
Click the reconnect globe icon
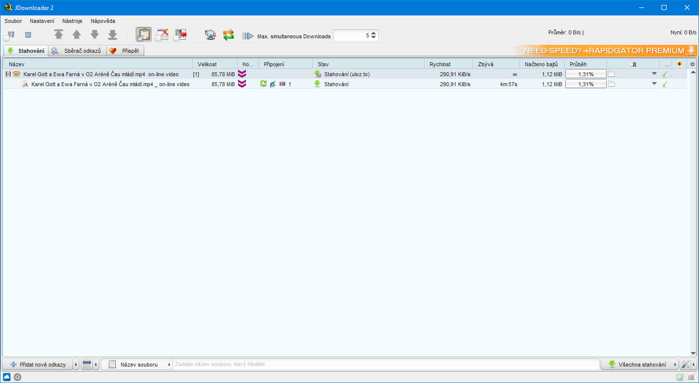tap(211, 35)
